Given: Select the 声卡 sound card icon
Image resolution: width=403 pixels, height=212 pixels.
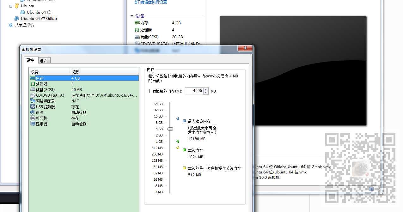Looking at the screenshot, I should pos(33,112).
